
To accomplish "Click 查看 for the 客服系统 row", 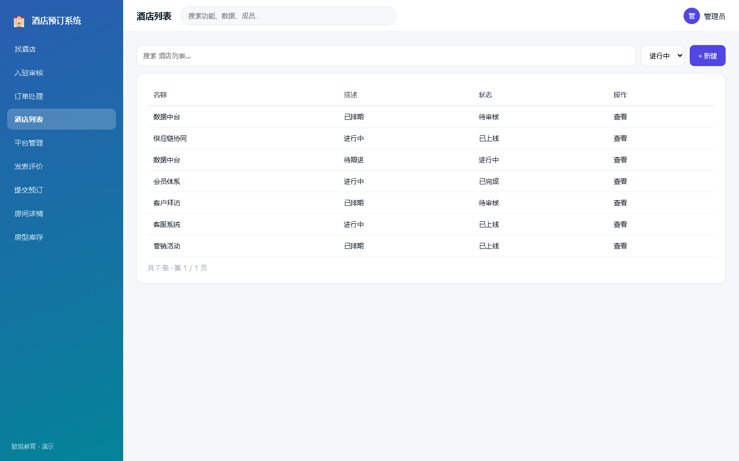I will point(620,224).
